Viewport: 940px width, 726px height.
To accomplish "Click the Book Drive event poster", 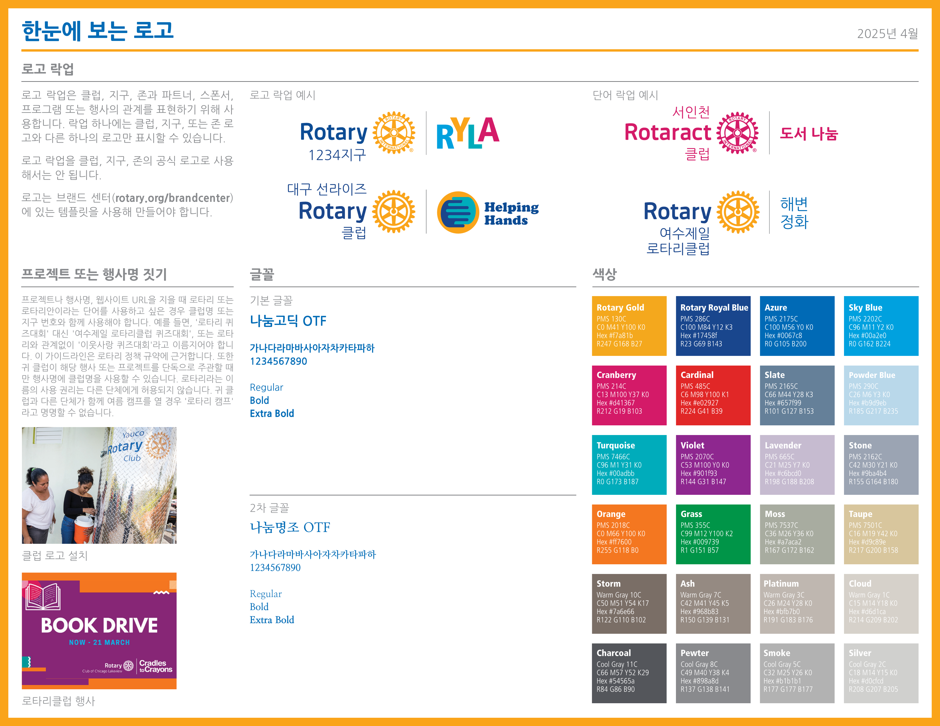I will click(99, 631).
